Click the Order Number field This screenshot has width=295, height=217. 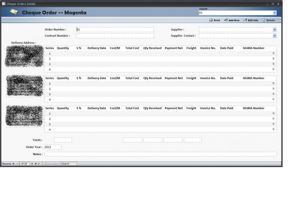coord(115,30)
